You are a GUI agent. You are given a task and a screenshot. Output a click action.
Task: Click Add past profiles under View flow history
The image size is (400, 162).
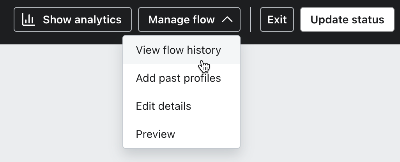[x=178, y=78]
